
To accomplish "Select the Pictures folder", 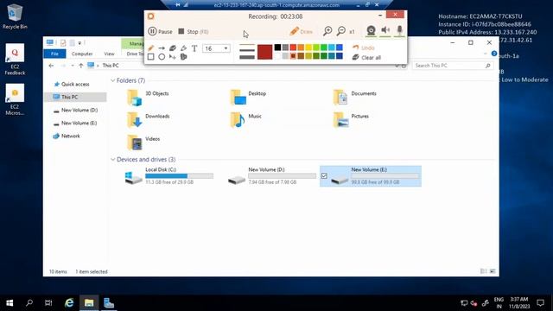I will pyautogui.click(x=351, y=120).
